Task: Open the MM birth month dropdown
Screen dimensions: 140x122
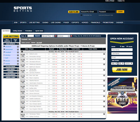Action: tap(114, 63)
